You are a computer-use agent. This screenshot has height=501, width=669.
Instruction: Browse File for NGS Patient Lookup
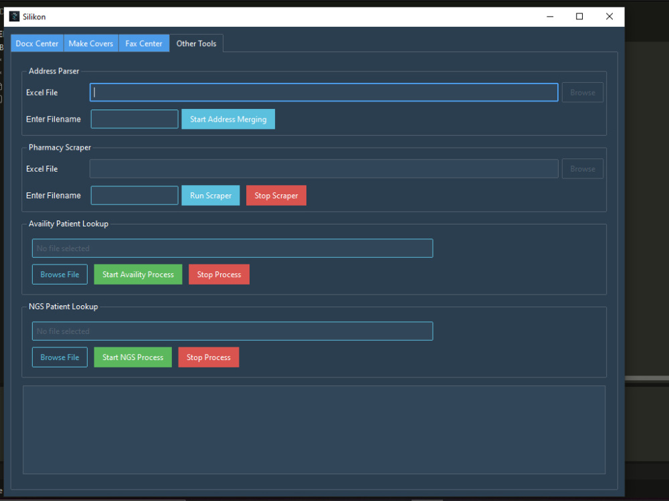tap(60, 357)
